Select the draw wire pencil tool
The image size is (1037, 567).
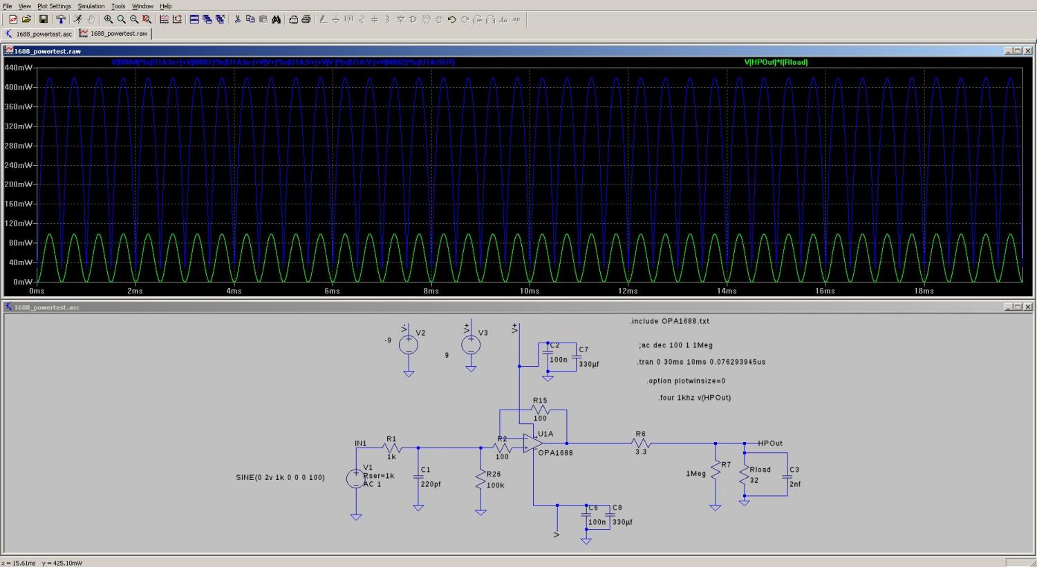323,19
